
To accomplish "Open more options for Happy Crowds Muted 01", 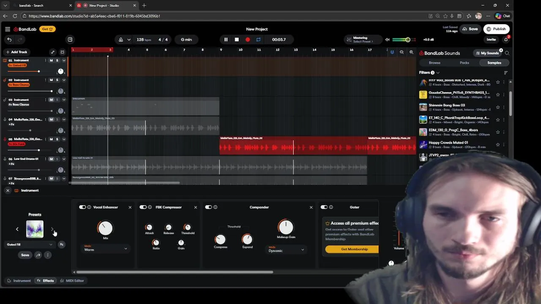I will pyautogui.click(x=504, y=145).
